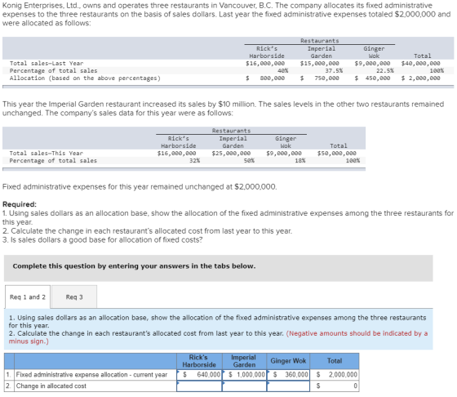457x397 pixels.
Task: Select Rick's Harborside change in allocated cost field
Action: point(199,386)
